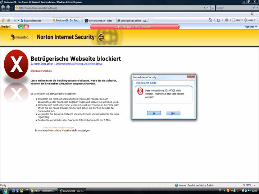Click the red X Norton toolbar icon
Viewport: 259px width, 194px height.
pyautogui.click(x=26, y=27)
